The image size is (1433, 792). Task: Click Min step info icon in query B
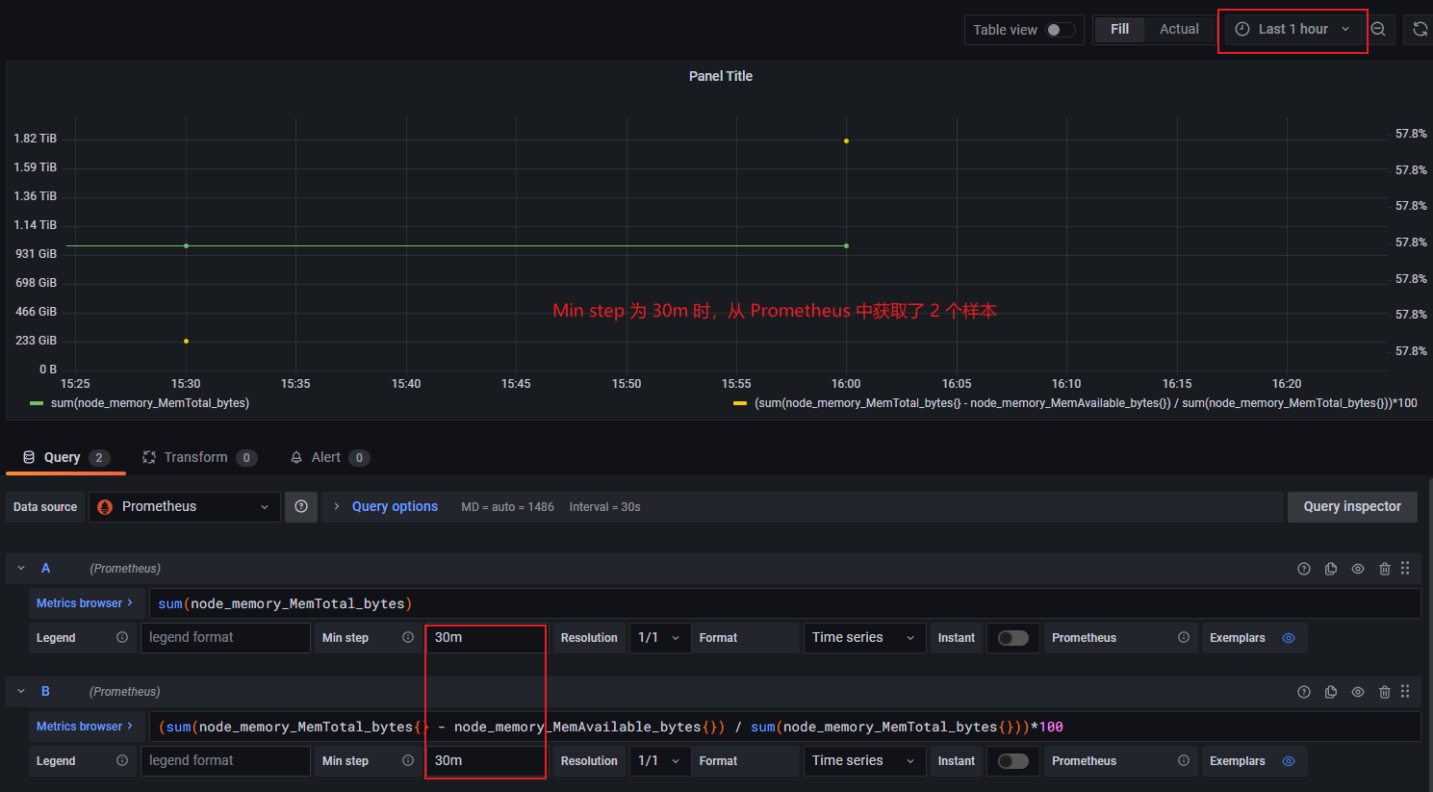408,760
